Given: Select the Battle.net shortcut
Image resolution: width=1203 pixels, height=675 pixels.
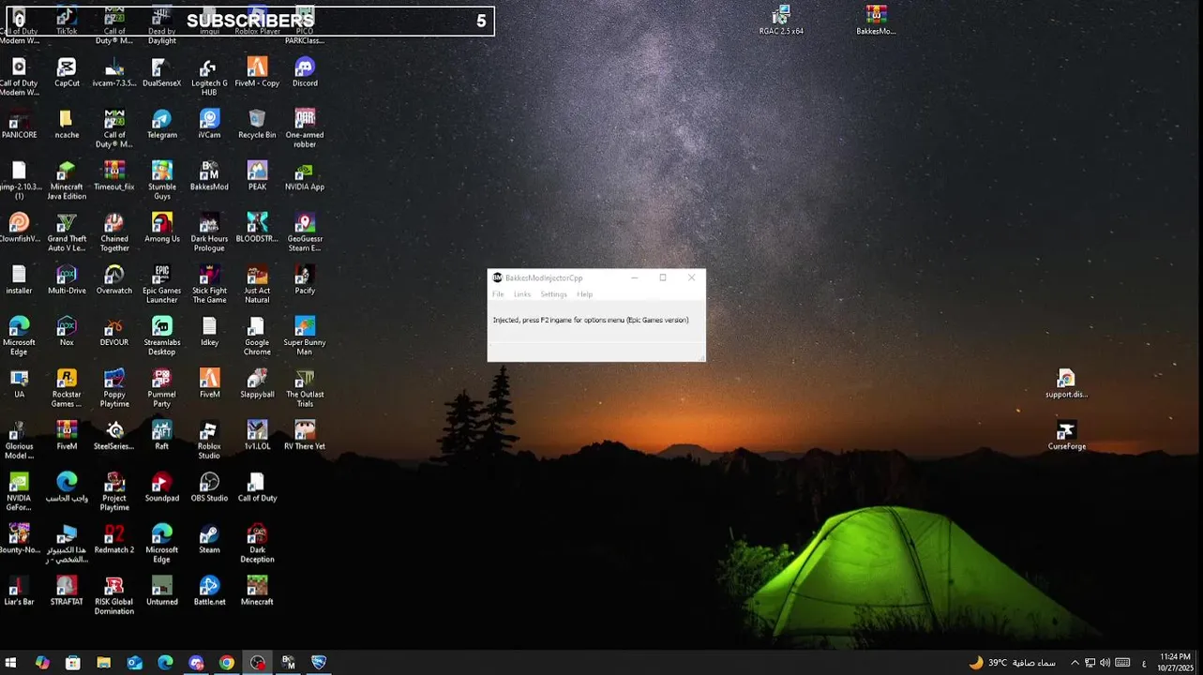Looking at the screenshot, I should pos(209,591).
